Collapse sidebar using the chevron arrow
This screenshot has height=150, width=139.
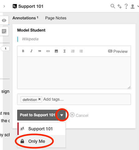pyautogui.click(x=4, y=6)
